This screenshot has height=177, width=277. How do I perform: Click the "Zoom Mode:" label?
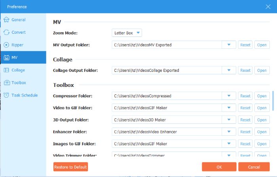(x=65, y=33)
